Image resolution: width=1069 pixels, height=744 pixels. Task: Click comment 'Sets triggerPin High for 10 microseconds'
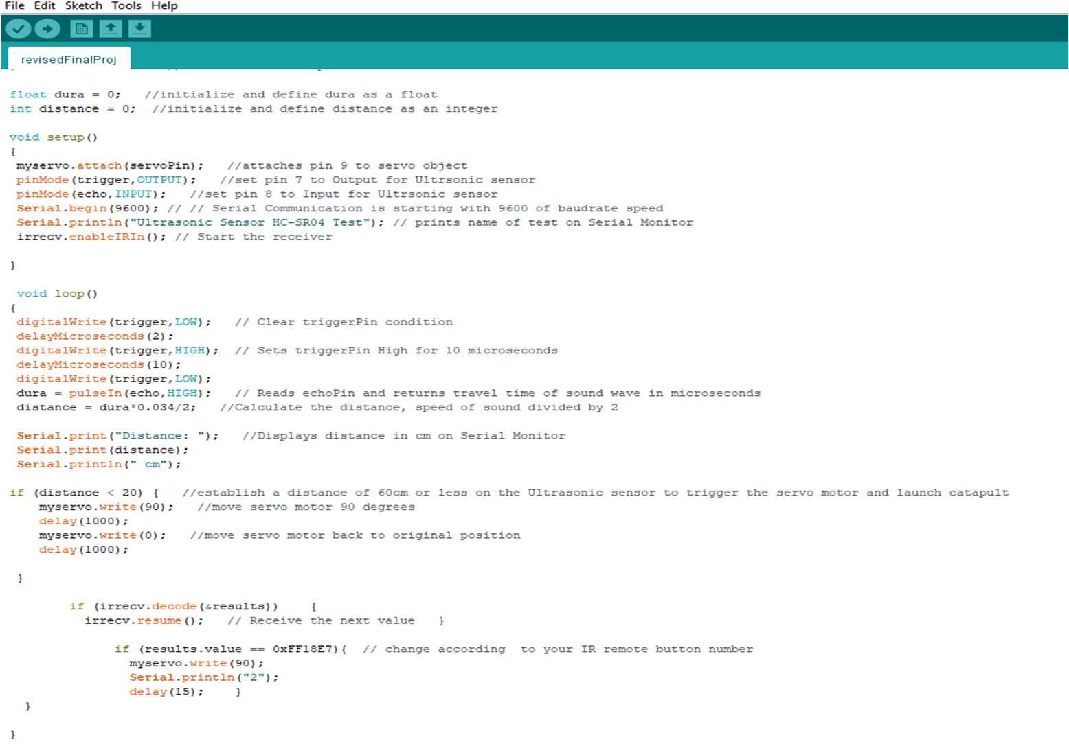[x=396, y=351]
